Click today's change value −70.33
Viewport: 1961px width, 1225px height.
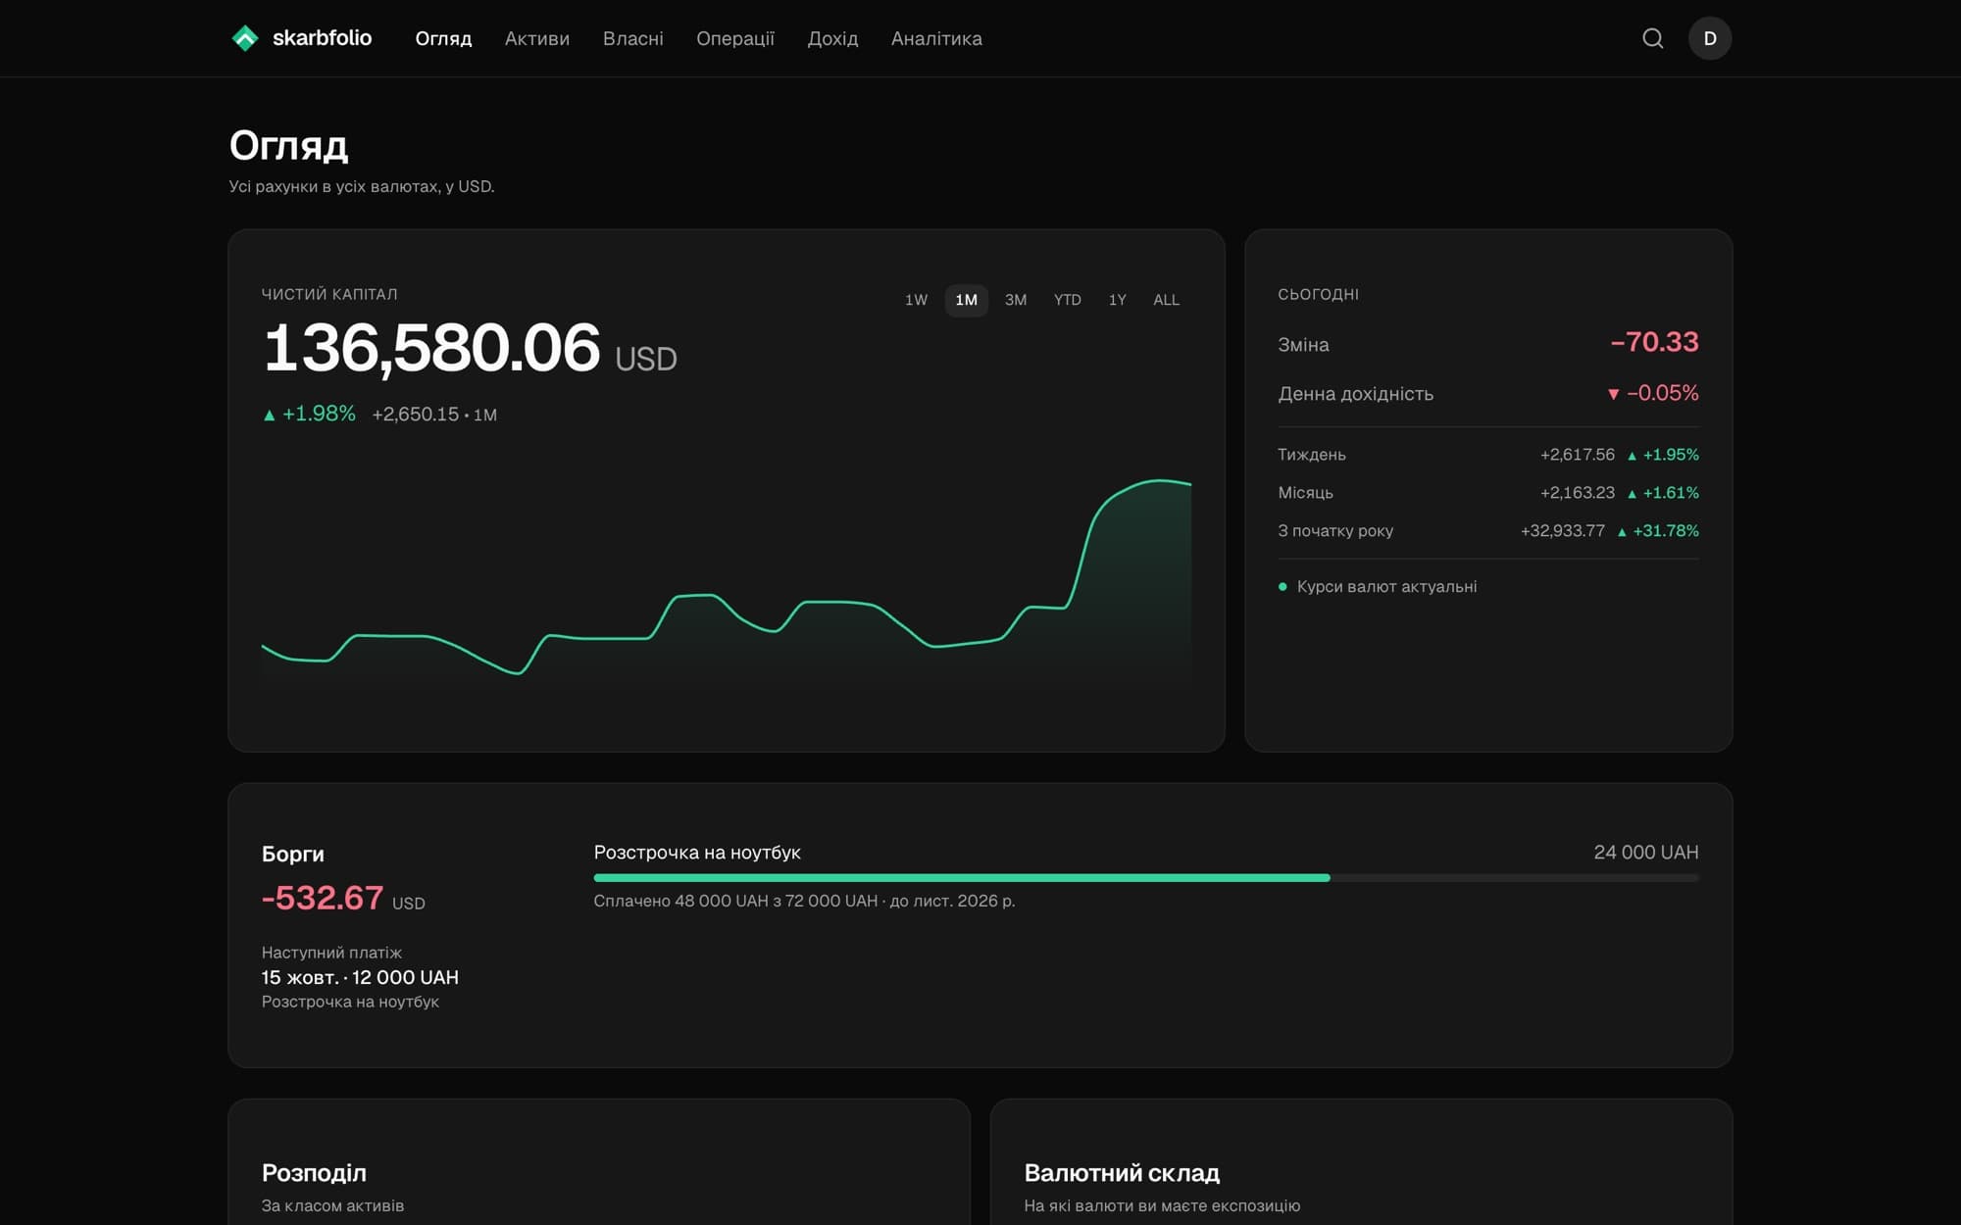(1654, 342)
